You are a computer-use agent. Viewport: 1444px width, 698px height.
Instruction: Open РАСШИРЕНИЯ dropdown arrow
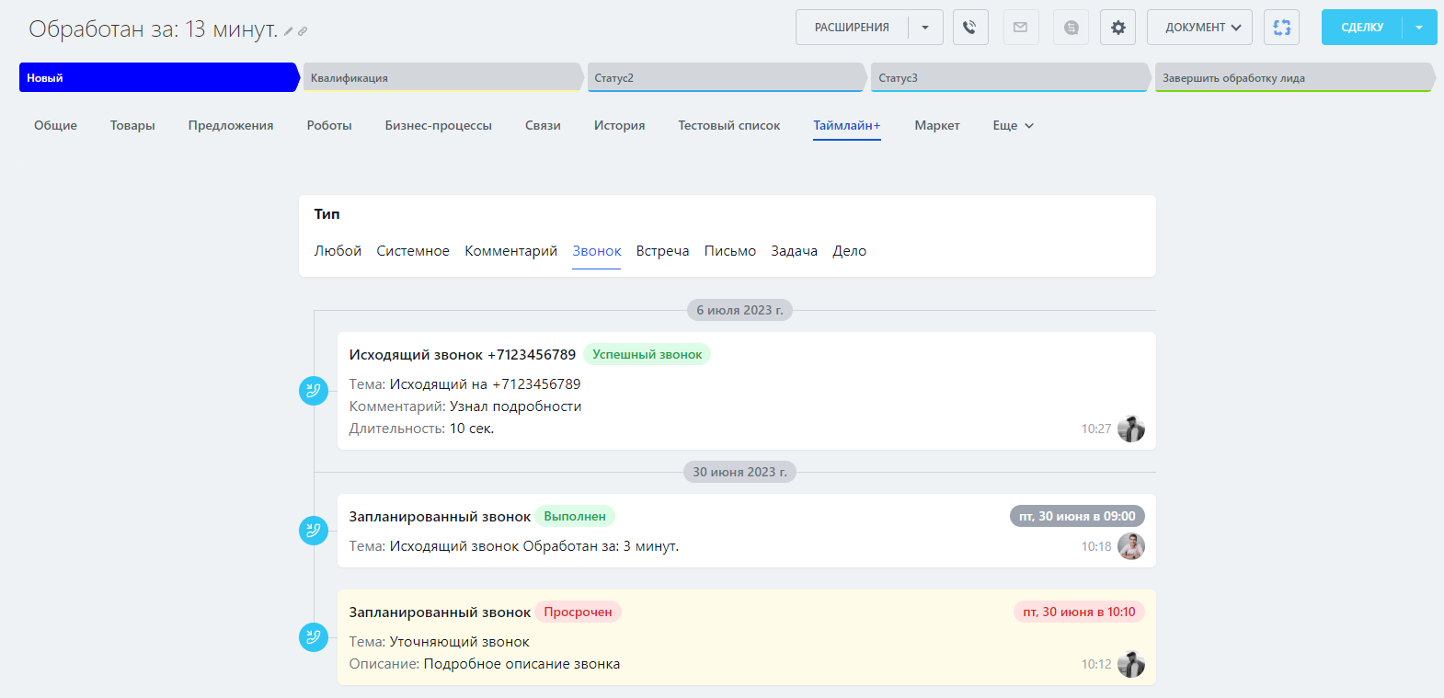tap(925, 28)
